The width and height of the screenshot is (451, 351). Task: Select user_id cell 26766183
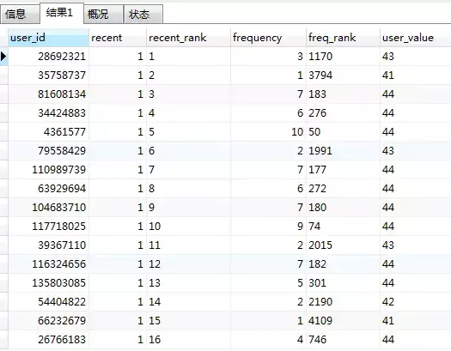(x=48, y=340)
